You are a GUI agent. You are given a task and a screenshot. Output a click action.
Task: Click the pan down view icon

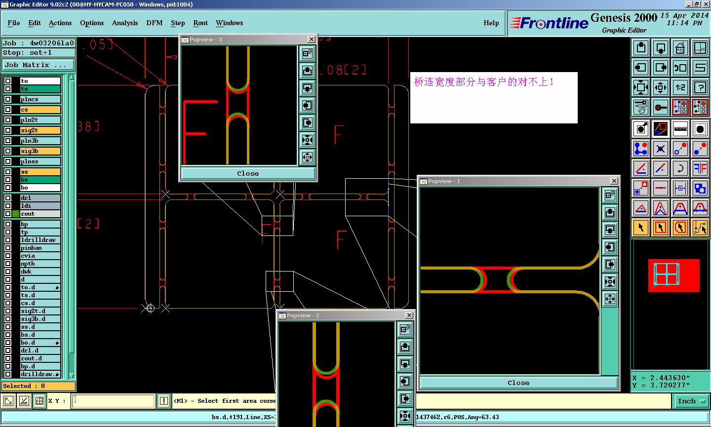(x=661, y=48)
